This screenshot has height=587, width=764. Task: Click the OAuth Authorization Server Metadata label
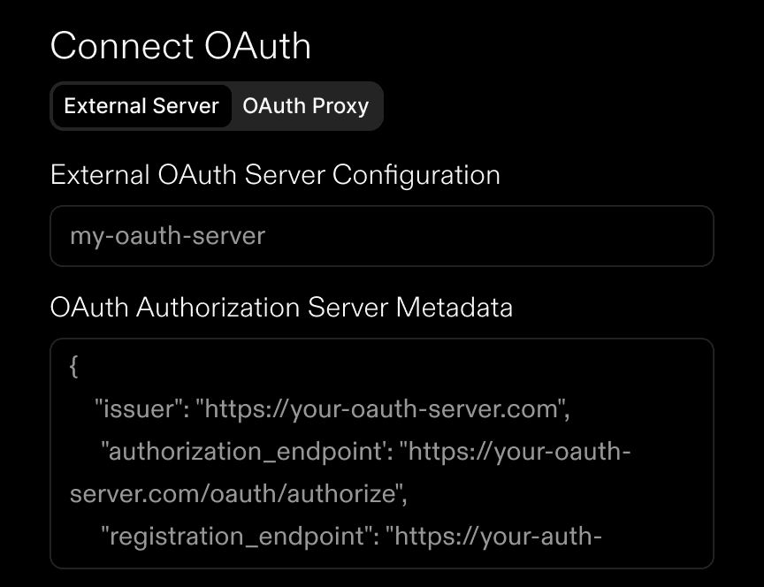click(x=285, y=308)
